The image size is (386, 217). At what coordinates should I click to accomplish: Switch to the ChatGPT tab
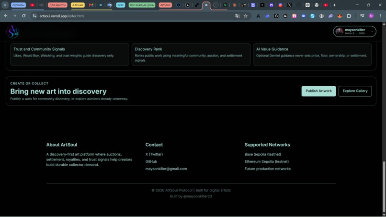[307, 5]
